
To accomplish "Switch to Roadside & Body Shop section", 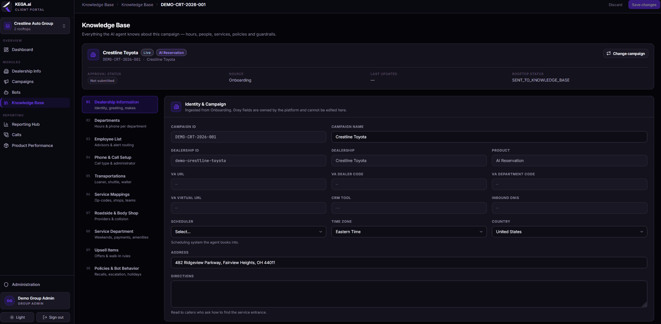I will tap(120, 216).
